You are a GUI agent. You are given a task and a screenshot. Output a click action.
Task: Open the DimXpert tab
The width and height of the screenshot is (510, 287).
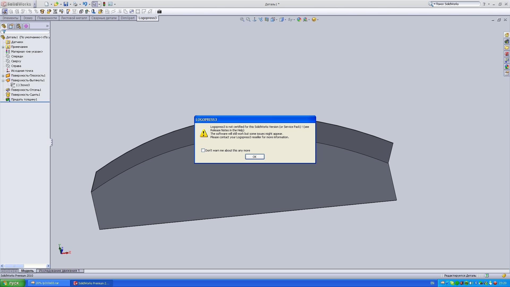pyautogui.click(x=127, y=18)
